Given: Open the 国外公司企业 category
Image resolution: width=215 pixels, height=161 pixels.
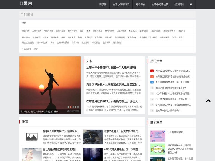Looking at the screenshot, I should tap(42, 43).
